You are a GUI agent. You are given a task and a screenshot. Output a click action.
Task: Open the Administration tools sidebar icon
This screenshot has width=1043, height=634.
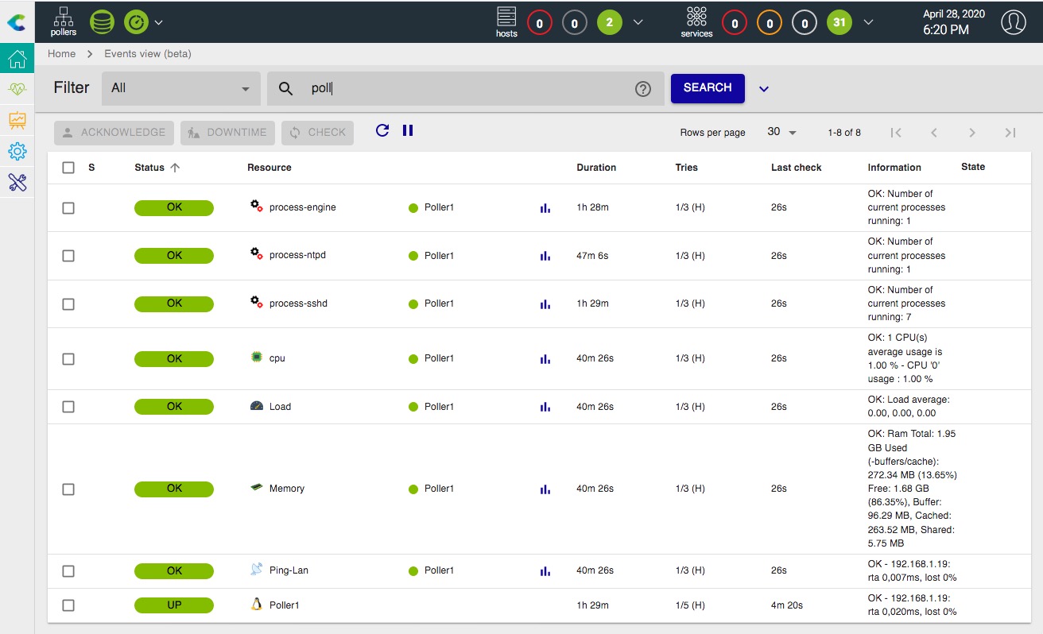point(17,182)
